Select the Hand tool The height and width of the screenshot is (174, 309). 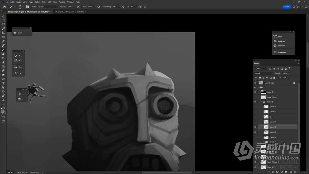pos(3,96)
